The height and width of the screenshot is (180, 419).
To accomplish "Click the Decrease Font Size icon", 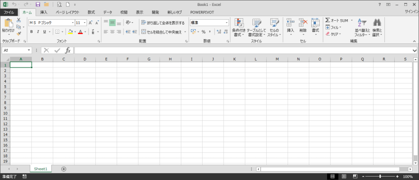I will 97,23.
